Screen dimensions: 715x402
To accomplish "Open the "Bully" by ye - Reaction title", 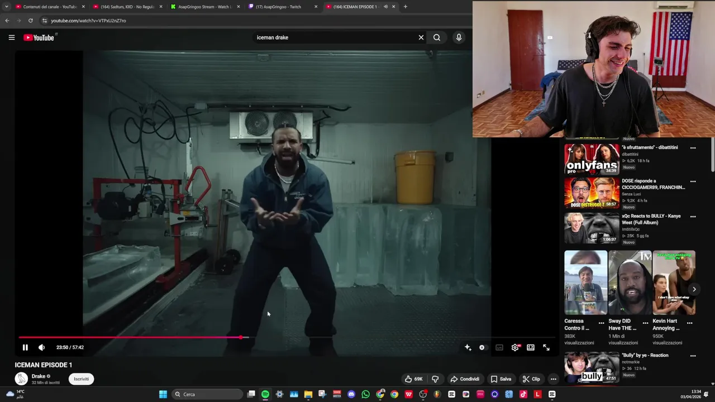I will coord(645,355).
